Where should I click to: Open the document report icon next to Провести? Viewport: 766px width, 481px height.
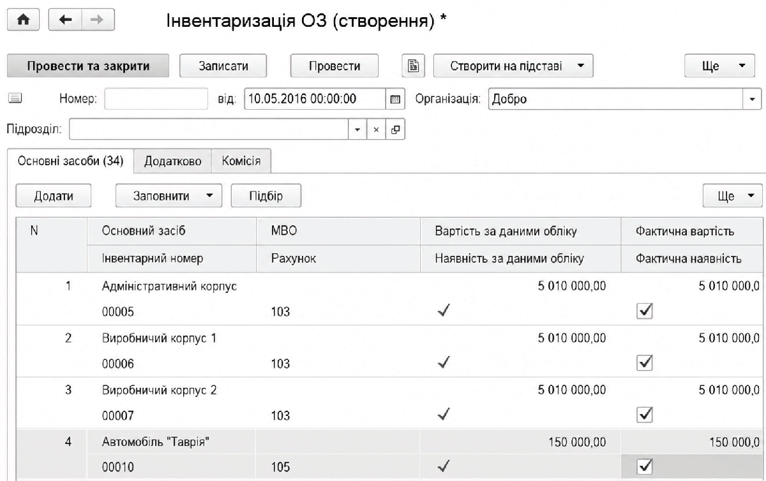(x=413, y=66)
